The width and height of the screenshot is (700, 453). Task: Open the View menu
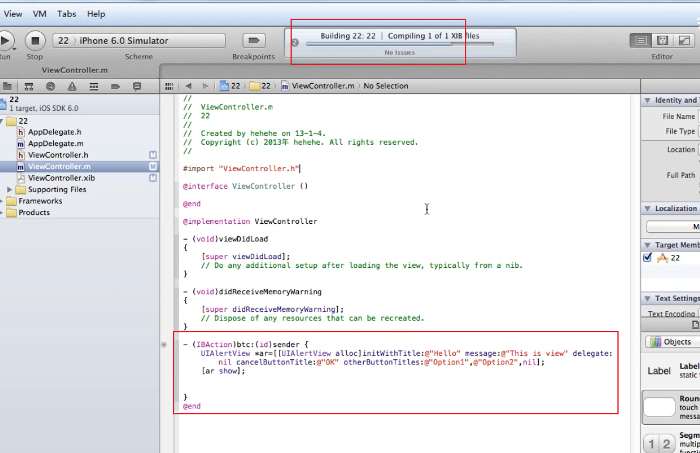click(x=13, y=14)
